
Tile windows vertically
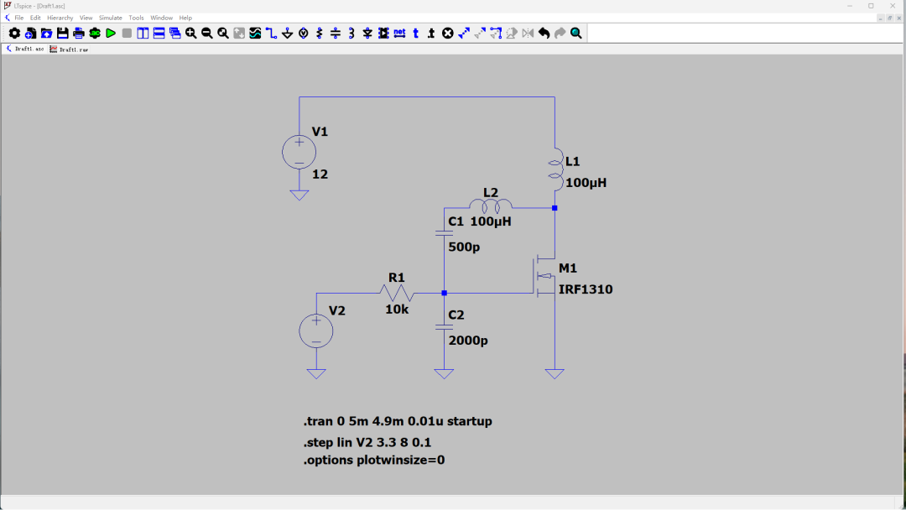(x=143, y=34)
